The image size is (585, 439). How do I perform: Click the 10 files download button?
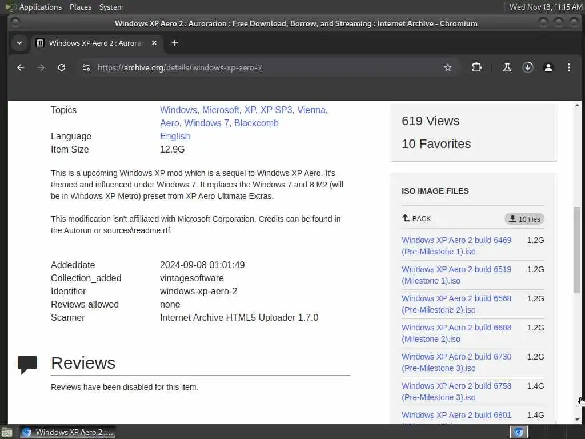click(x=524, y=219)
